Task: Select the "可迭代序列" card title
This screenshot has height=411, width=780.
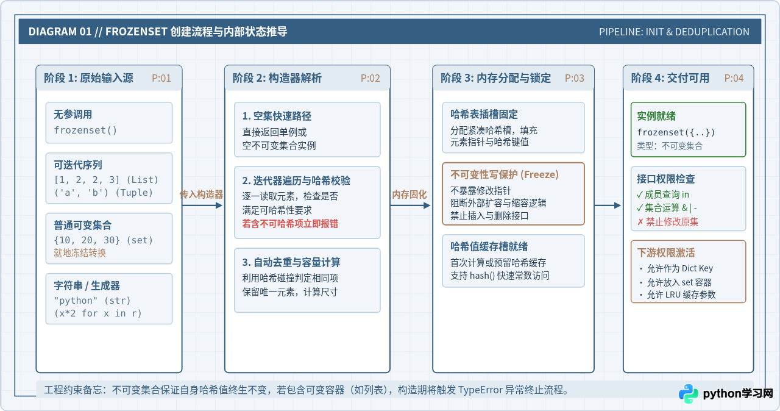Action: click(x=78, y=165)
